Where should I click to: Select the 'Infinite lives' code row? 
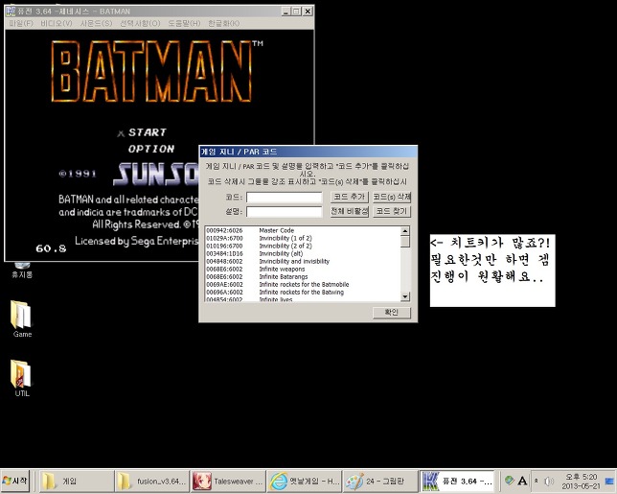[x=303, y=299]
